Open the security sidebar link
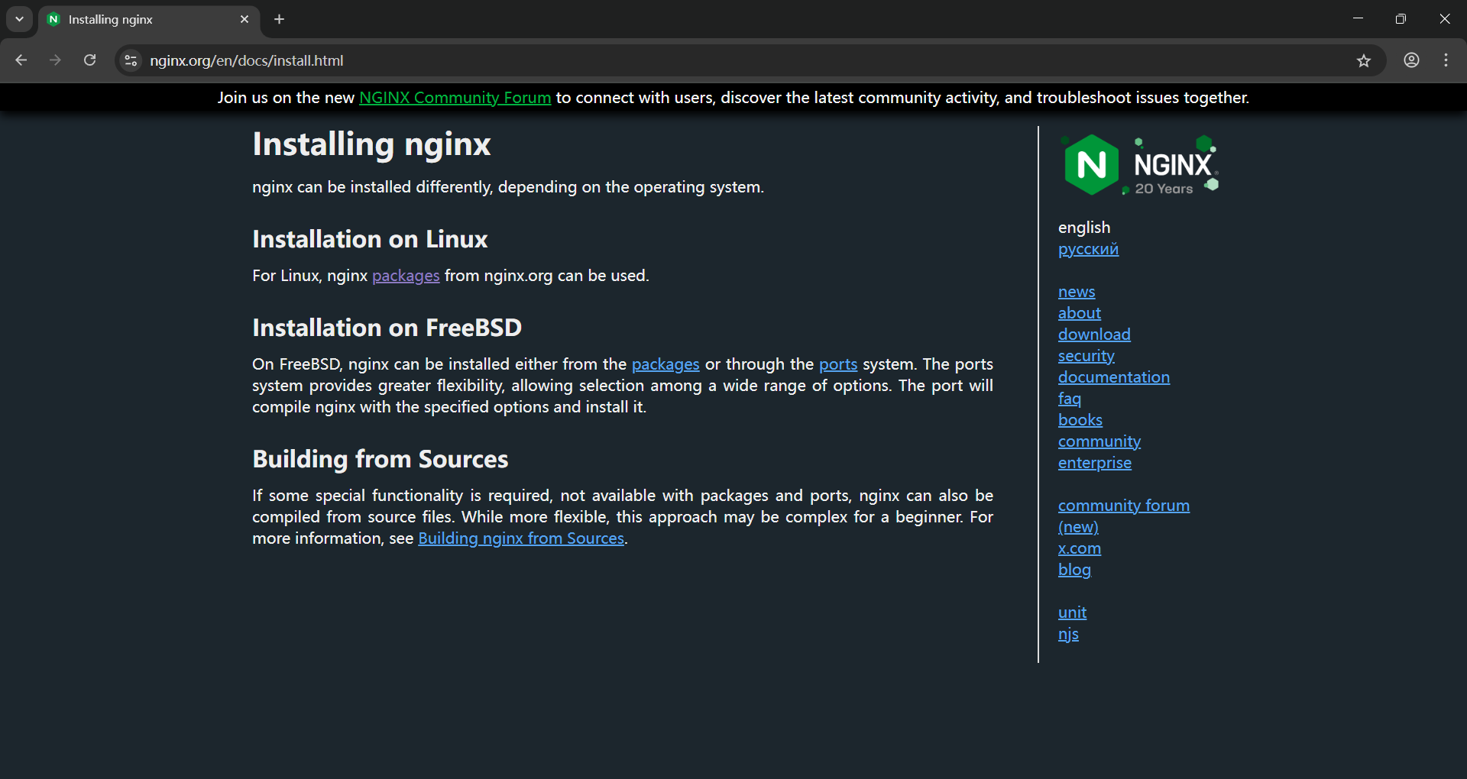This screenshot has height=779, width=1467. [1086, 356]
